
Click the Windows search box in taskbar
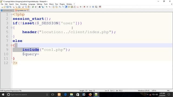click(28, 95)
